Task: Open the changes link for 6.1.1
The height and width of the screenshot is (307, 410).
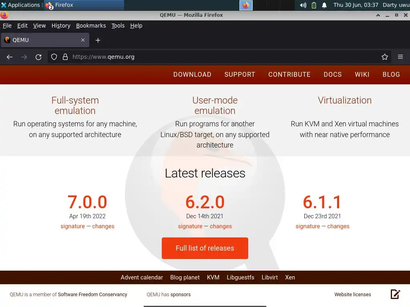Action: pos(338,226)
